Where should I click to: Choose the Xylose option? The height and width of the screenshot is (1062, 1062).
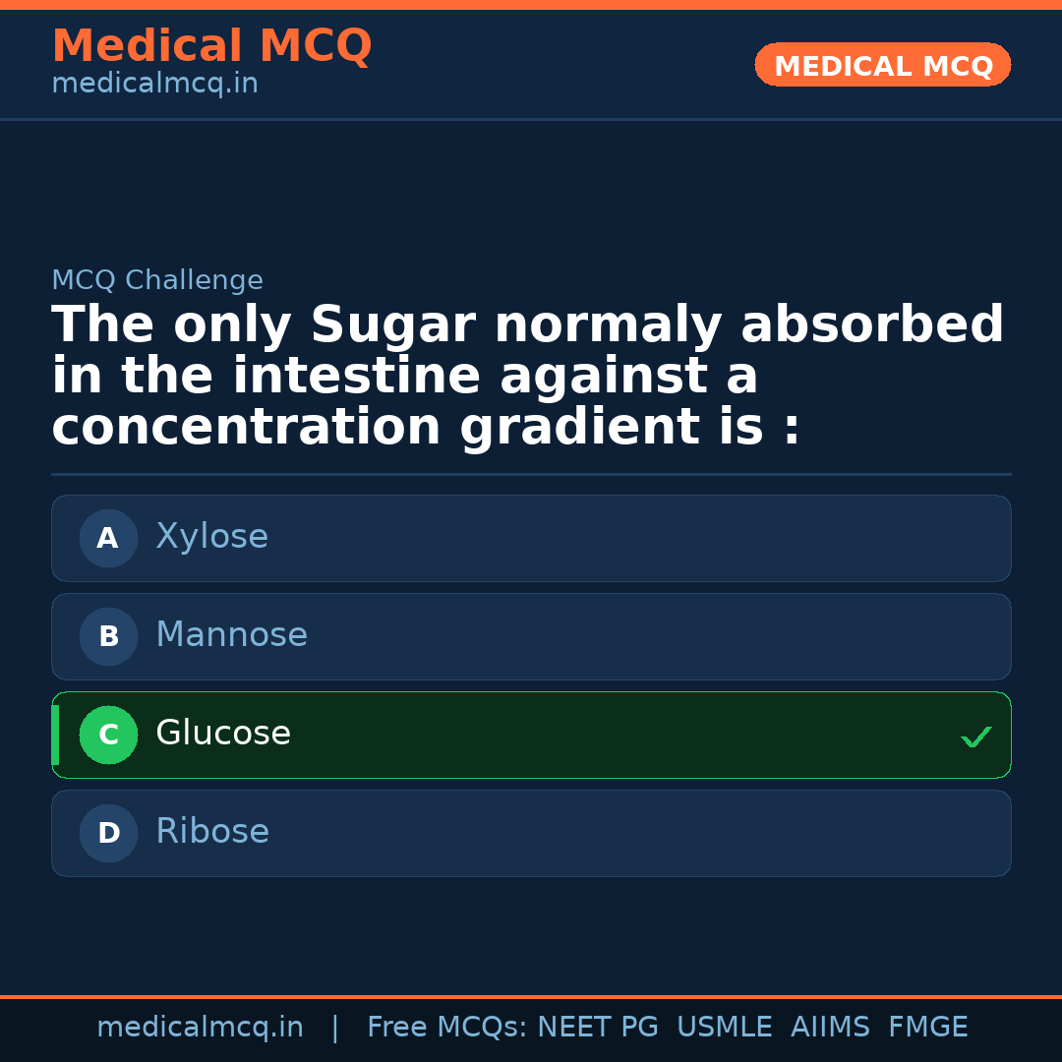click(x=211, y=537)
